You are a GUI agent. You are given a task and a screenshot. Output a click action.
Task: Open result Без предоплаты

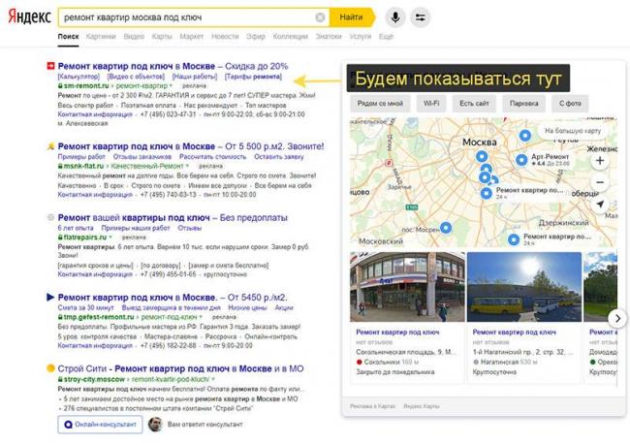coord(173,217)
